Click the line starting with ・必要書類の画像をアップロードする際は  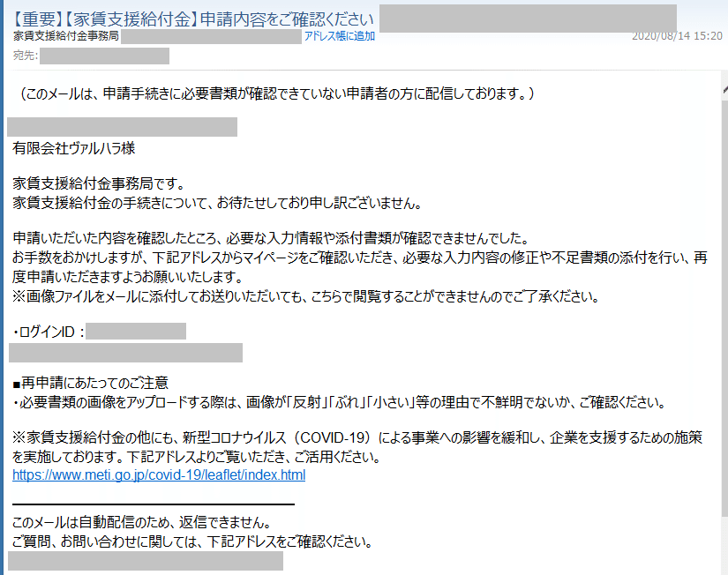339,402
